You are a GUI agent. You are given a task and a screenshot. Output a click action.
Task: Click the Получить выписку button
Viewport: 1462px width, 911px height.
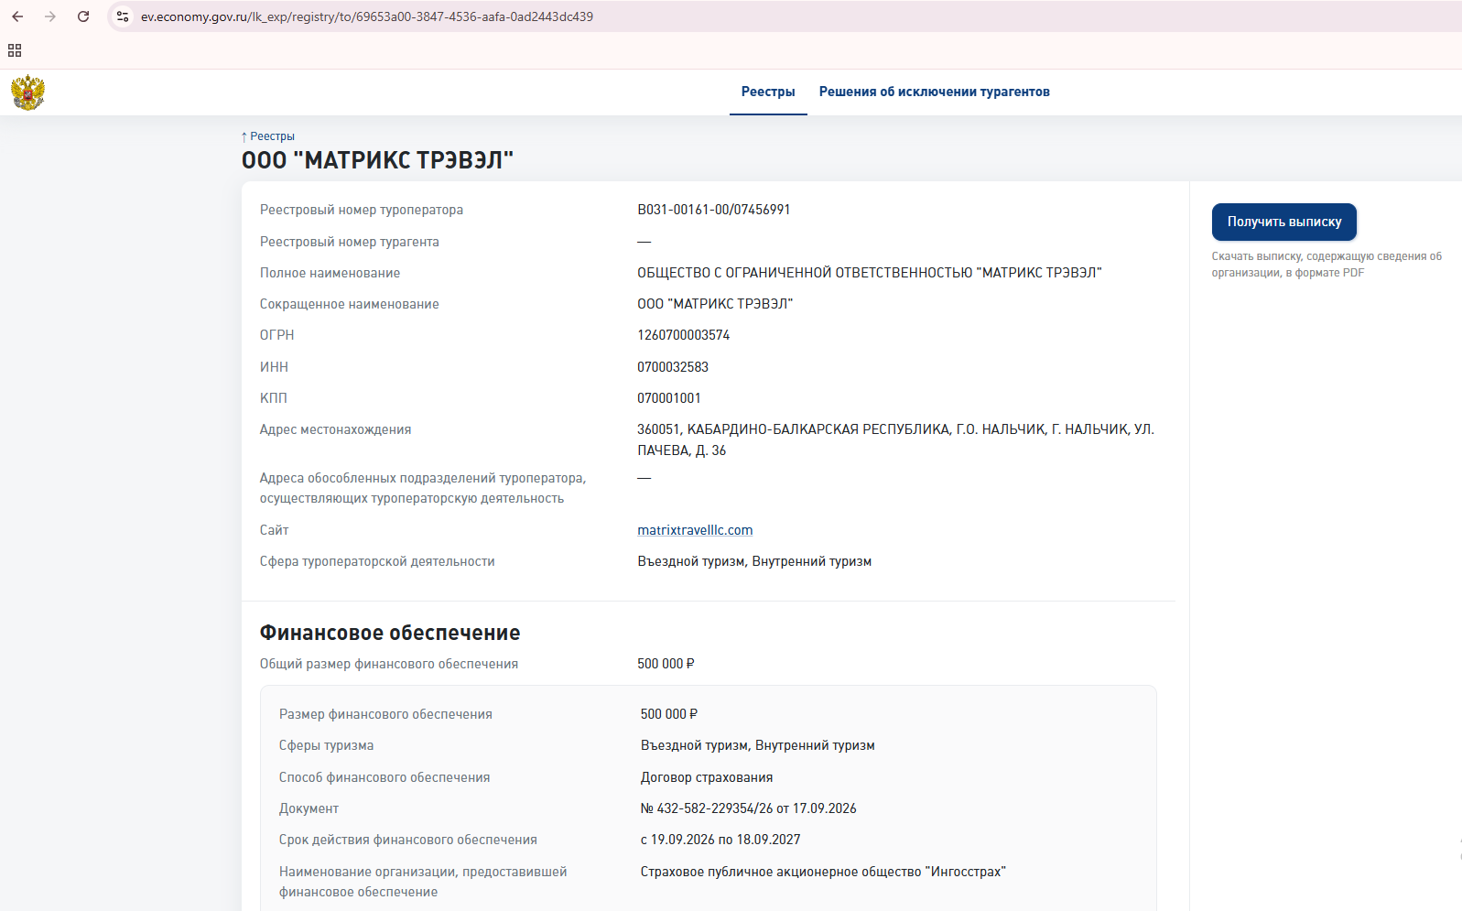click(1284, 222)
